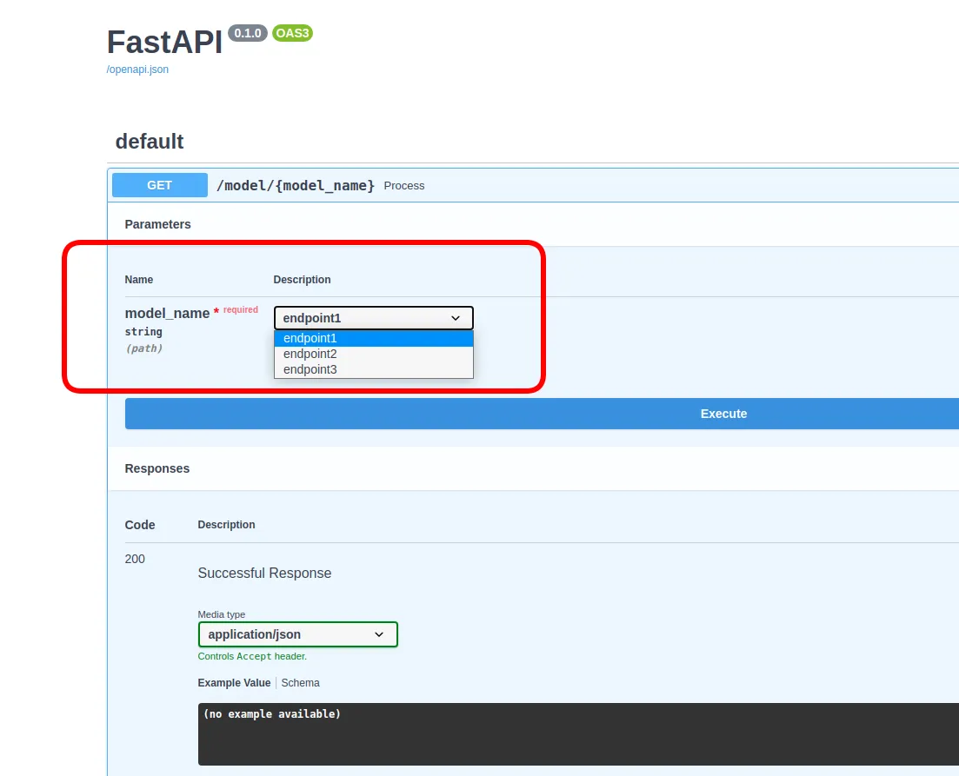Click the Controls Accept header text

point(252,656)
